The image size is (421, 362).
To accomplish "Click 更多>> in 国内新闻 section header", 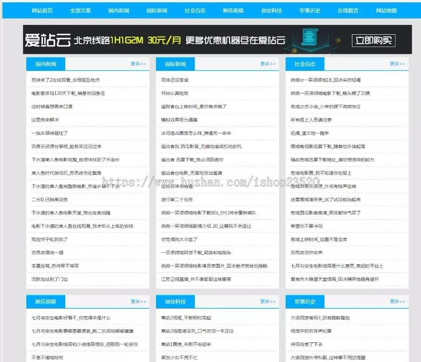I will (138, 64).
